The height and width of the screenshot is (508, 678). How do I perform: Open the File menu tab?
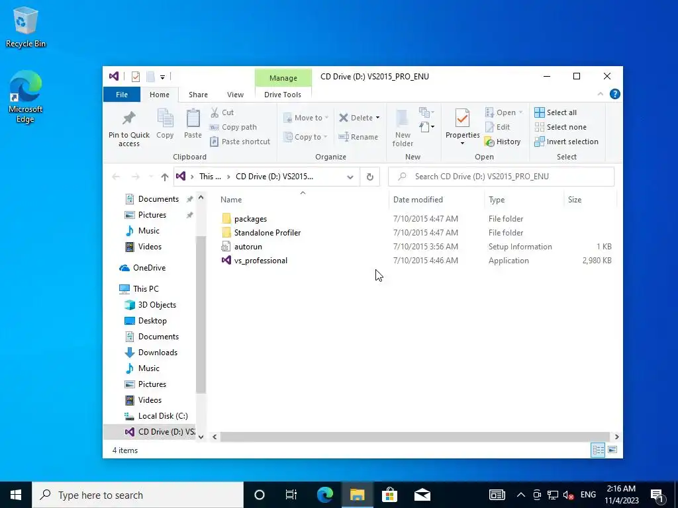pos(122,94)
